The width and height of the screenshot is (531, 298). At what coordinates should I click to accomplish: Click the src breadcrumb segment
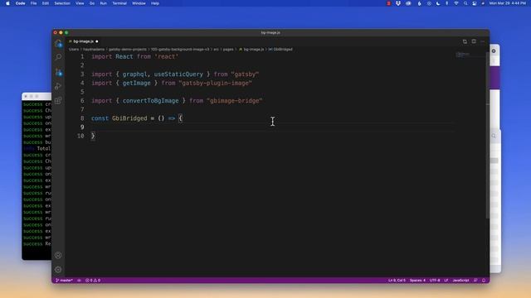(216, 50)
